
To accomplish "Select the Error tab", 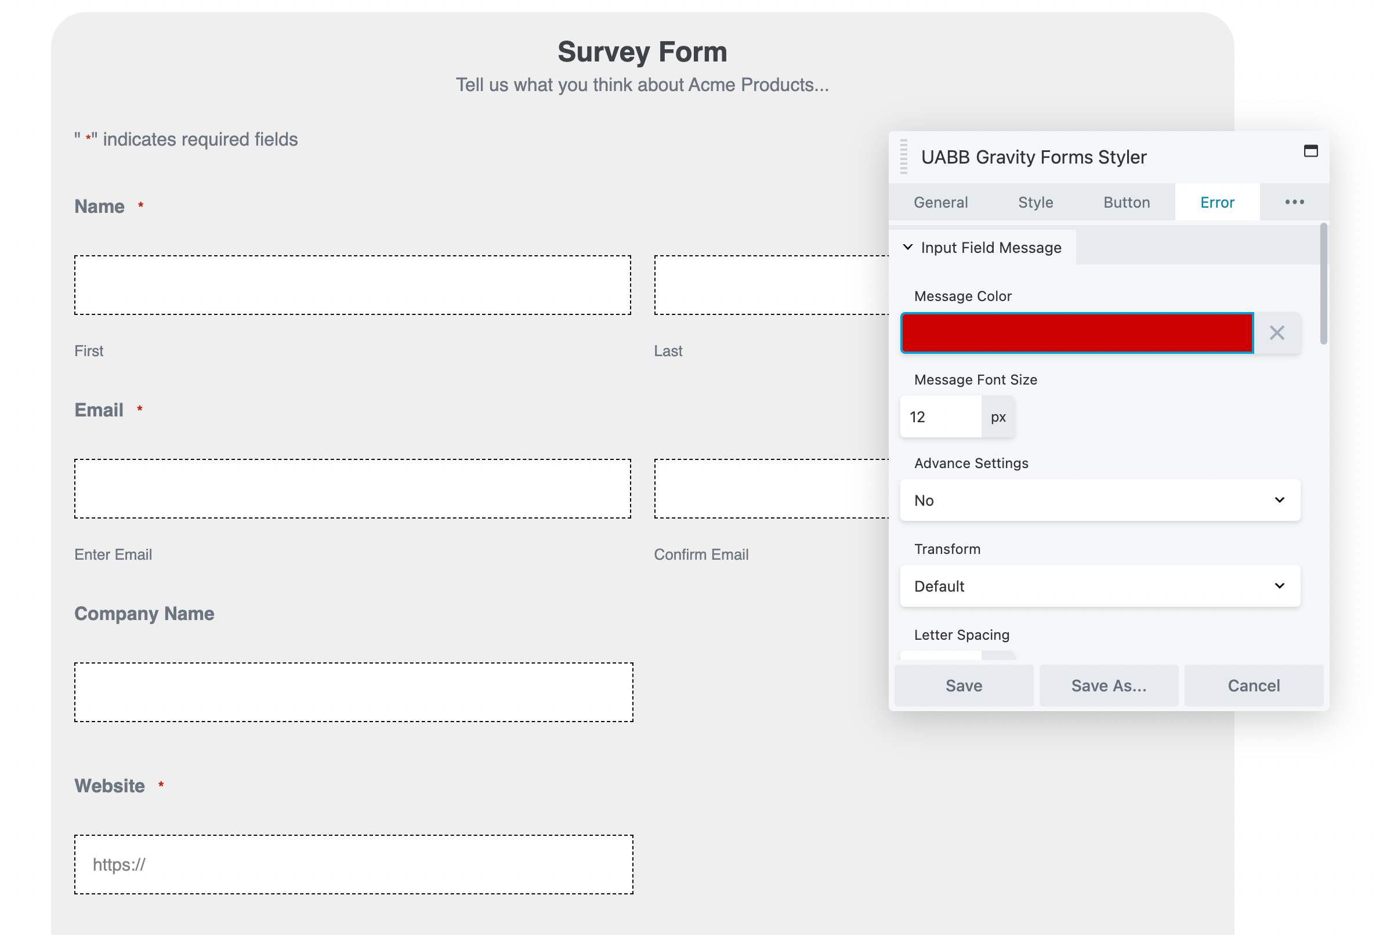I will pos(1217,202).
